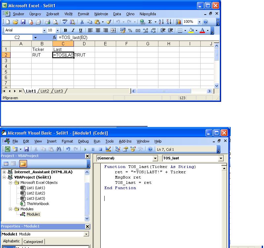Click the Excel Help question mark icon
This screenshot has height=248, width=264.
pyautogui.click(x=205, y=22)
